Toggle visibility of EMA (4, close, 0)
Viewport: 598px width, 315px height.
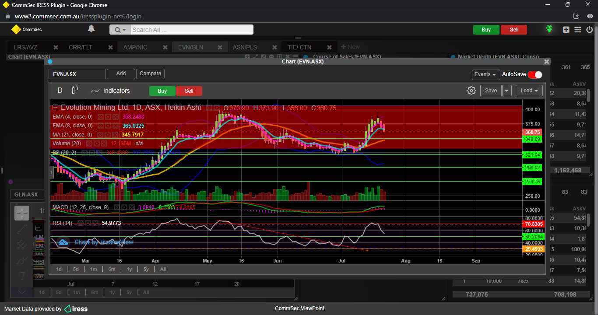point(100,117)
